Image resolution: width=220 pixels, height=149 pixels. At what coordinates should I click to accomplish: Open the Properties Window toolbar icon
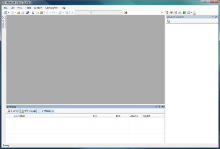(x=171, y=13)
